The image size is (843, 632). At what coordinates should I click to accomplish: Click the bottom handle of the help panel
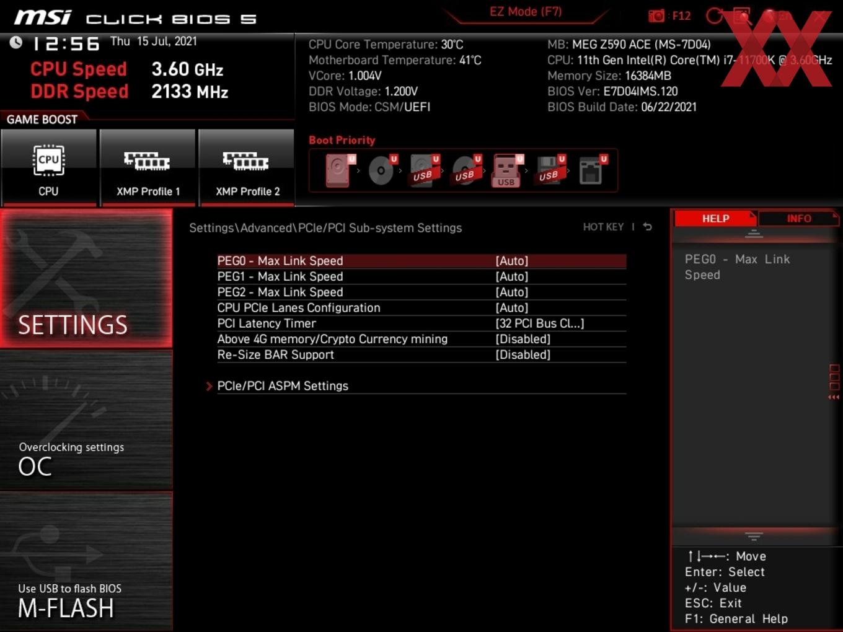click(x=754, y=536)
